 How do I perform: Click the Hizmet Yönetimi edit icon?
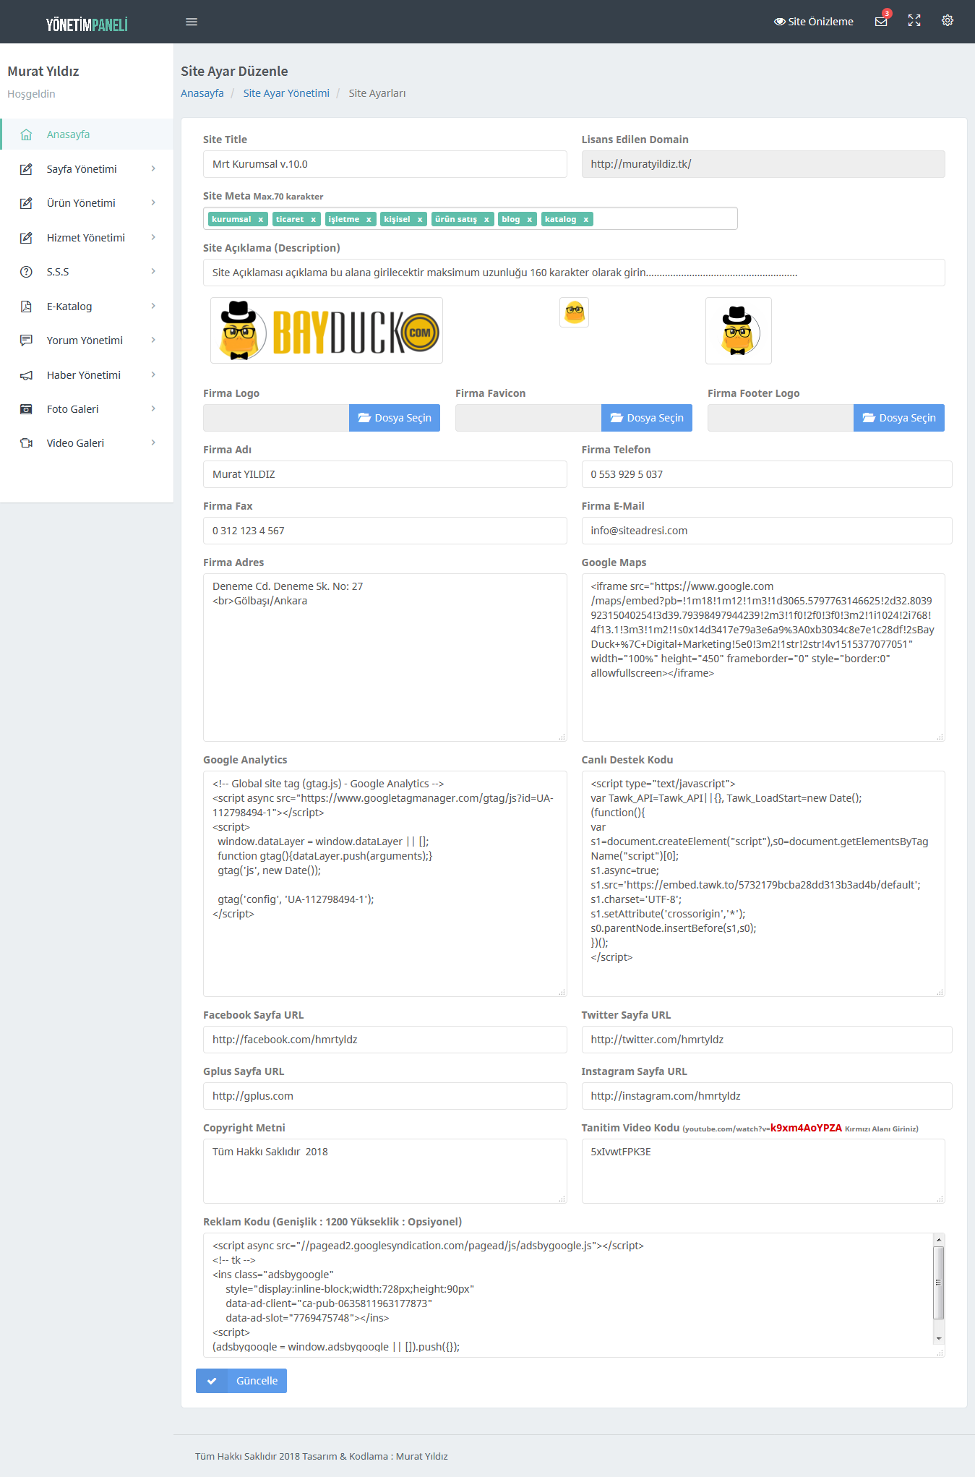tap(26, 238)
